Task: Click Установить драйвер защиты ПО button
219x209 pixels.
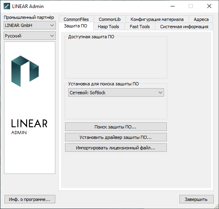Action: (x=116, y=137)
